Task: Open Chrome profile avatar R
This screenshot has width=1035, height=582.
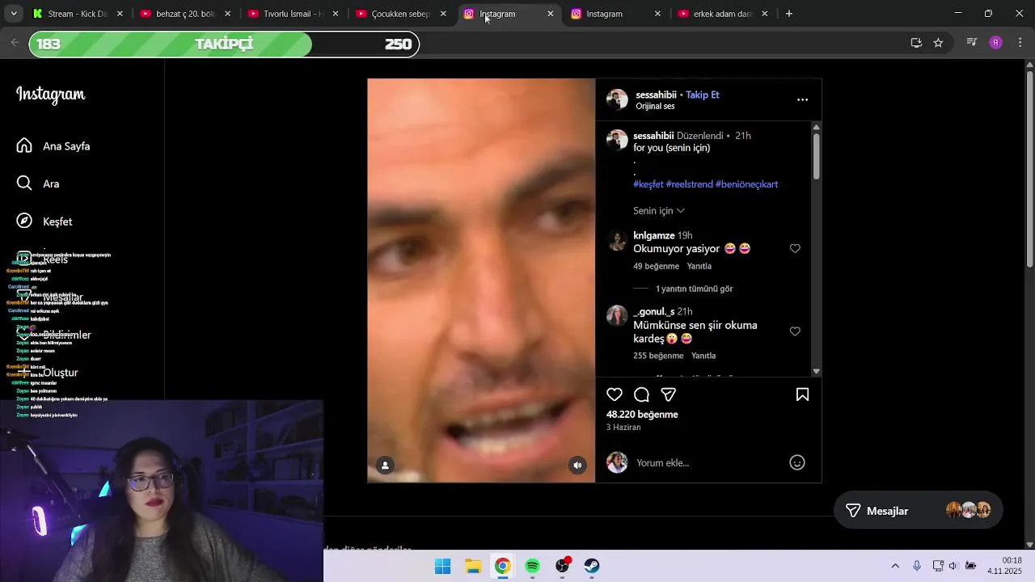Action: [x=995, y=43]
